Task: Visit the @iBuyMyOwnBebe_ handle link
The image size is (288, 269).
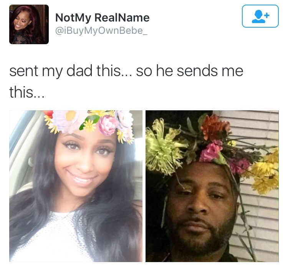Action: 101,30
